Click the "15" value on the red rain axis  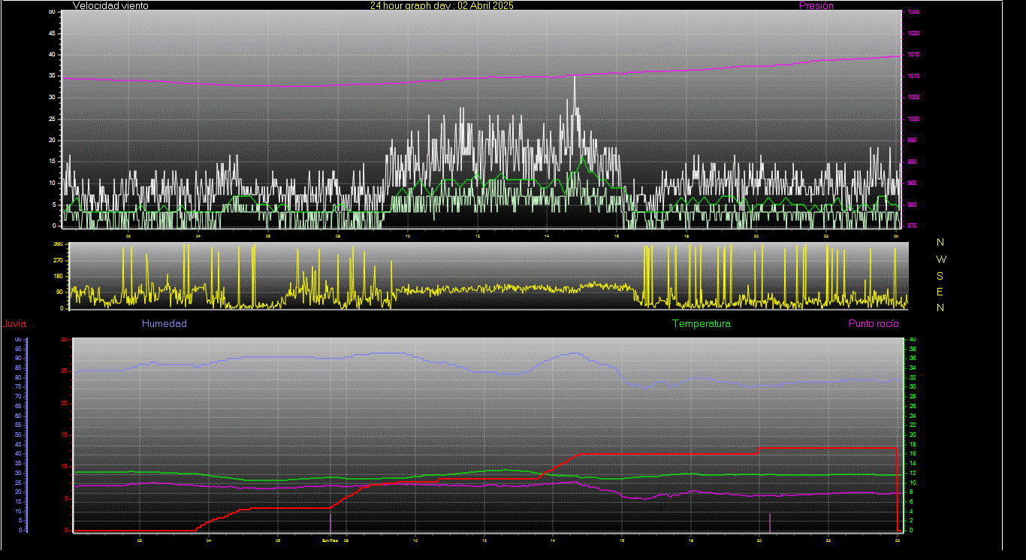(x=65, y=434)
